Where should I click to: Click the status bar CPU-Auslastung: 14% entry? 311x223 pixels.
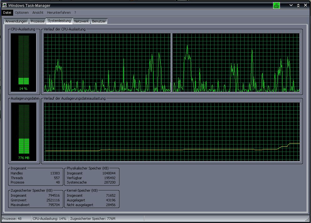(x=50, y=219)
